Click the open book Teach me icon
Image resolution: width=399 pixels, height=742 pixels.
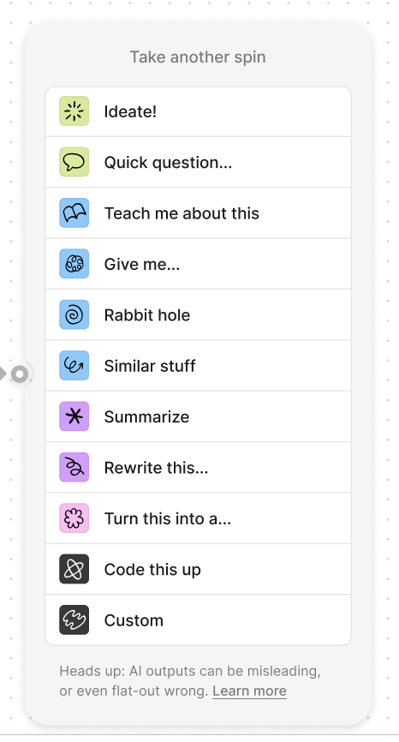tap(74, 213)
